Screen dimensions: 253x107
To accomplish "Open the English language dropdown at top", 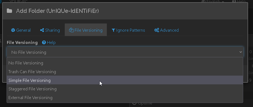I will tap(213, 1).
